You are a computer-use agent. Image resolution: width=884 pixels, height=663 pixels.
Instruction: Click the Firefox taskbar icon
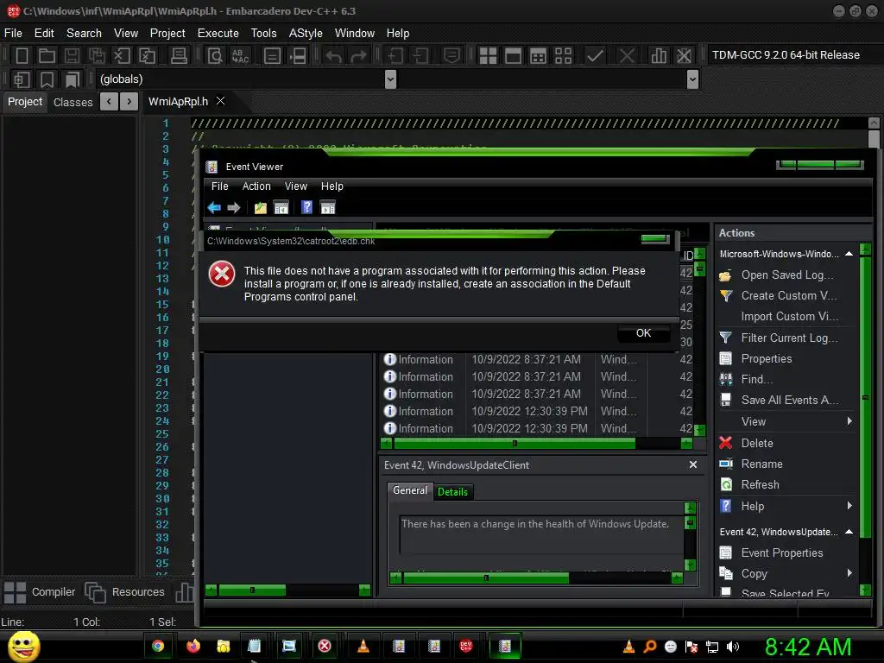193,646
